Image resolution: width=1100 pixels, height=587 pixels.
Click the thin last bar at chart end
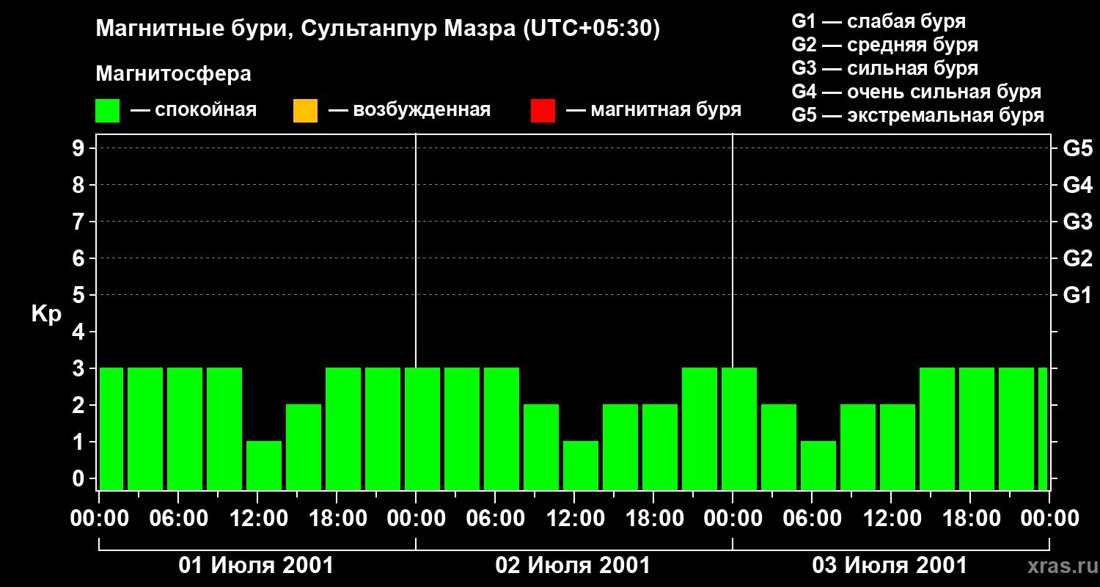[1043, 429]
